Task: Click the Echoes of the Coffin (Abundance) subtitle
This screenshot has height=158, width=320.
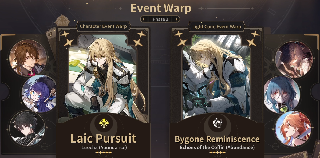Action: (x=217, y=147)
